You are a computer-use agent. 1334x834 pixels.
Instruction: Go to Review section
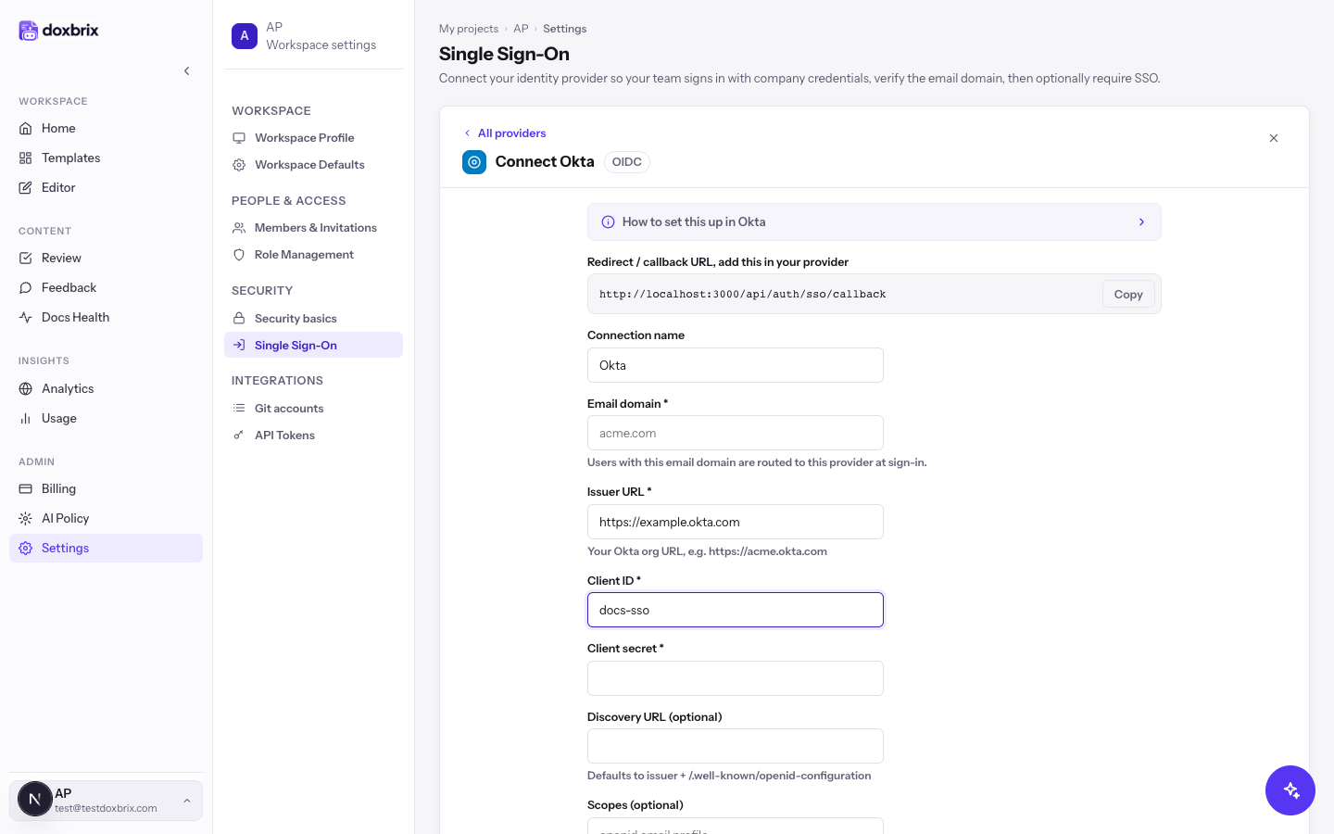[106, 258]
